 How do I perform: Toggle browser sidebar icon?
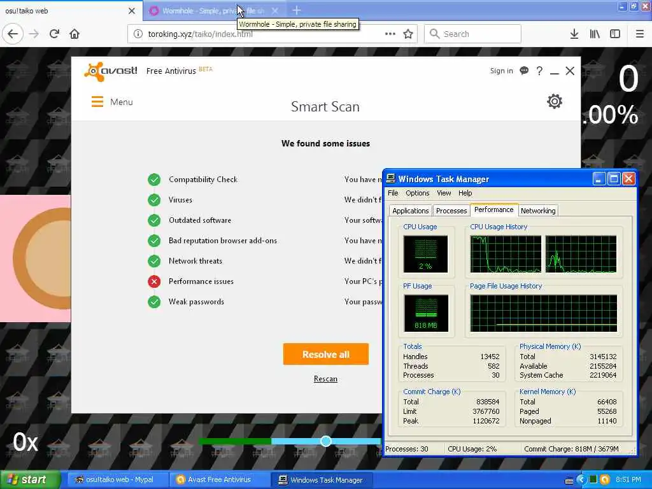615,34
